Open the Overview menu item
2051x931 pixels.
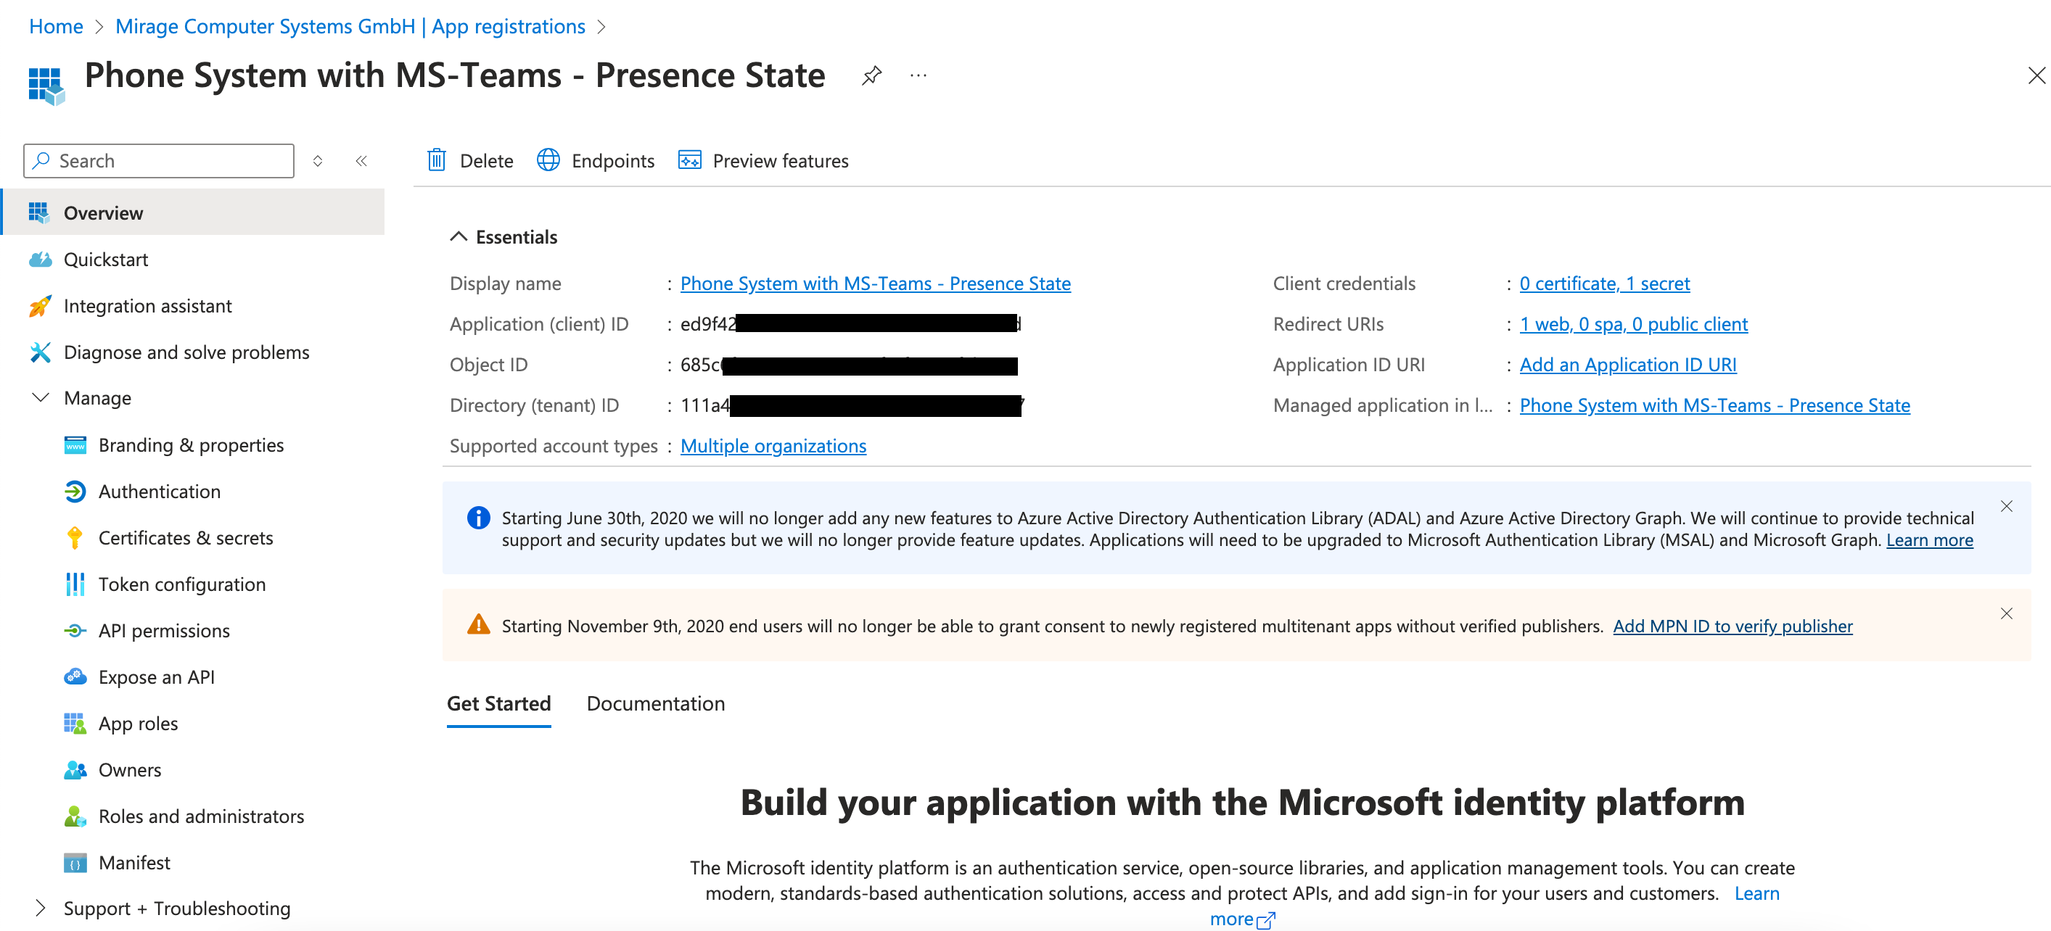coord(194,212)
